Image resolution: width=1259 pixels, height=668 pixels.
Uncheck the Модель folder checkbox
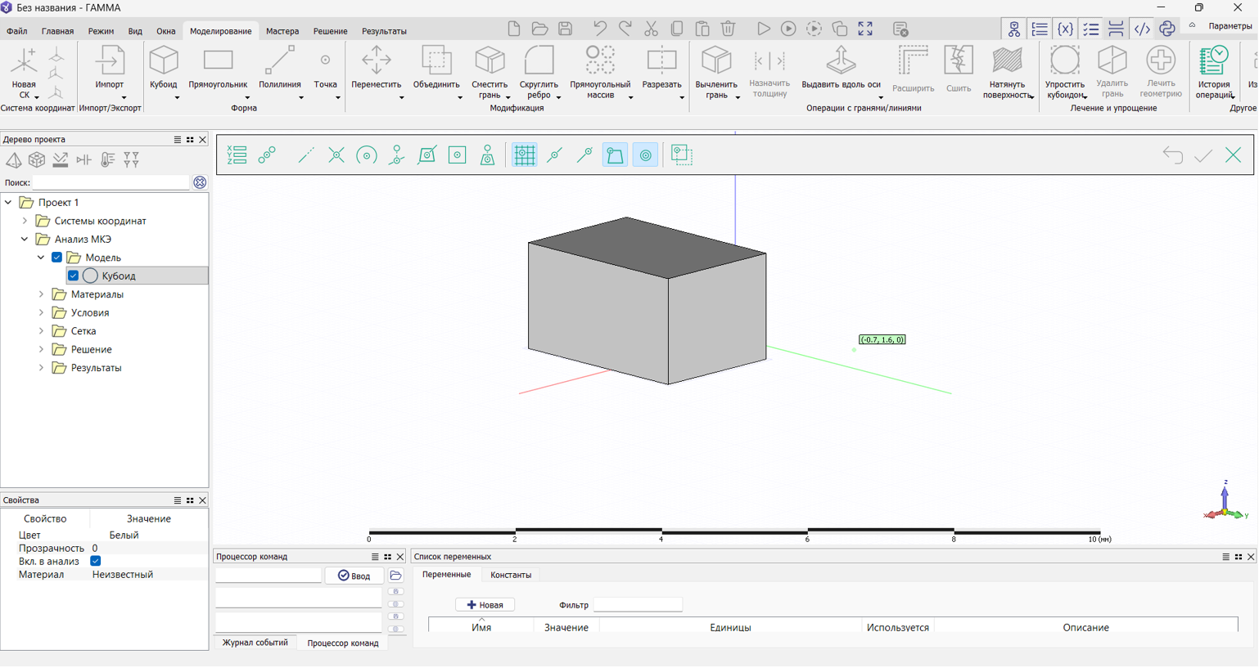(57, 258)
